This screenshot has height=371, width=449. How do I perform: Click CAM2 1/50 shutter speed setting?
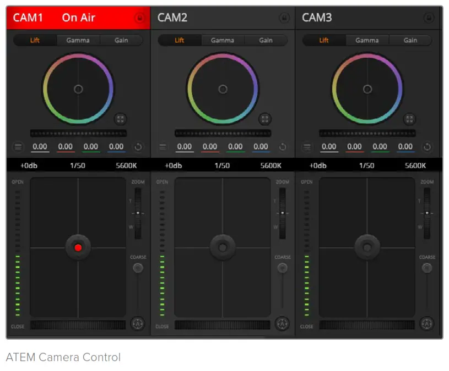[222, 165]
